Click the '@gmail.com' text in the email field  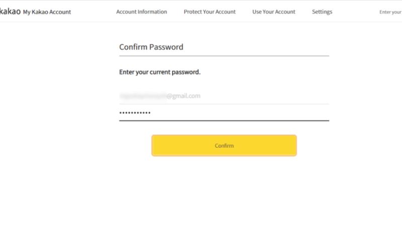[183, 96]
